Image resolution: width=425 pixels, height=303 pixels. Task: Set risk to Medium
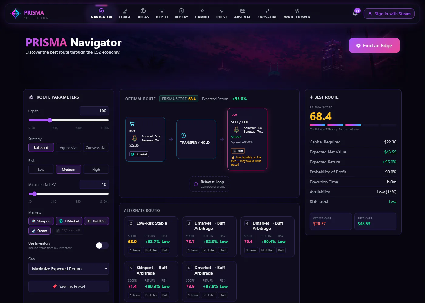point(69,169)
